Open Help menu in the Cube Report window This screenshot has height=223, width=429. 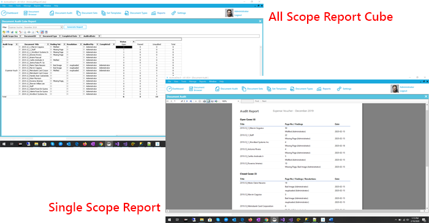56,5
